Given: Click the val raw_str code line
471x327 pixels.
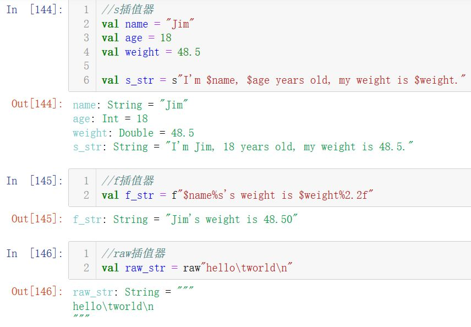Looking at the screenshot, I should [x=196, y=268].
